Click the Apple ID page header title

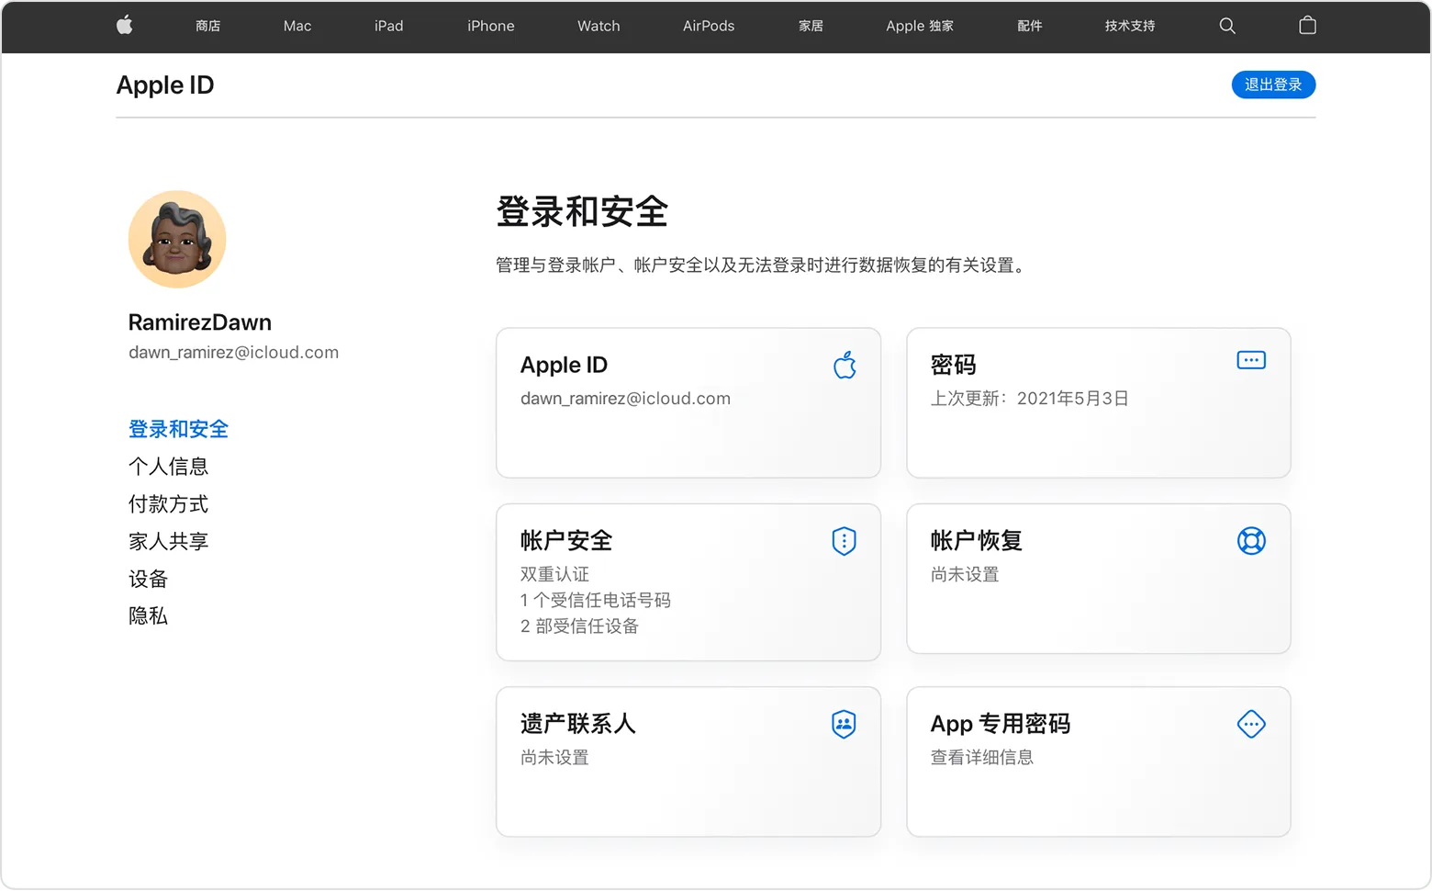(x=165, y=85)
